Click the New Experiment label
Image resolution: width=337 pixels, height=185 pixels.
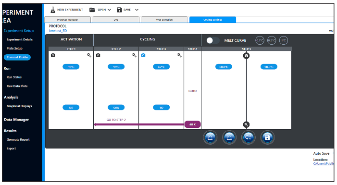point(70,10)
